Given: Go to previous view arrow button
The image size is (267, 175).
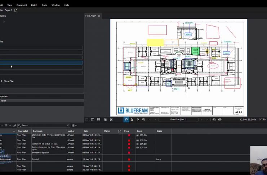Looking at the screenshot, I should click(214, 120).
